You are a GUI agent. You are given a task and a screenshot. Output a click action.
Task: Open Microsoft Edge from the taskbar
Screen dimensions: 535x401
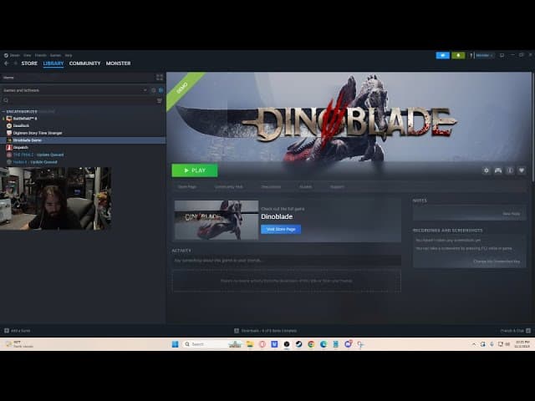pos(324,344)
